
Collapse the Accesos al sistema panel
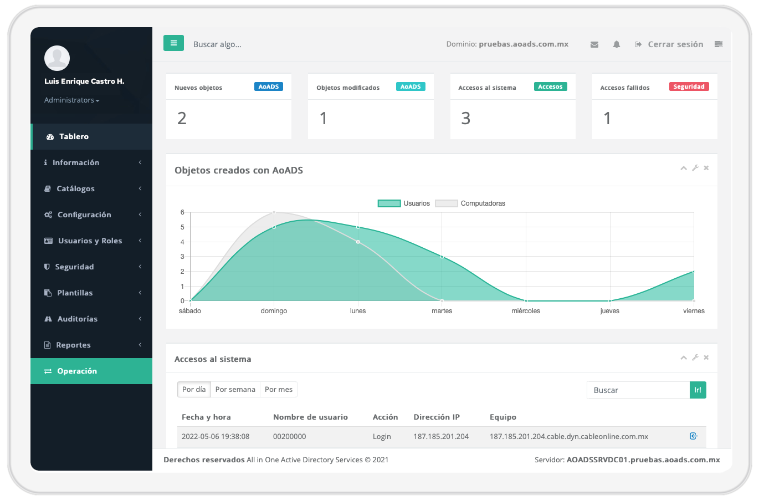[684, 358]
